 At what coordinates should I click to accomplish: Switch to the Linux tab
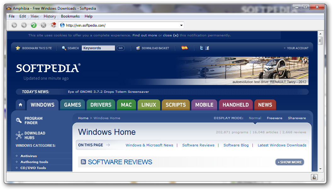click(149, 105)
